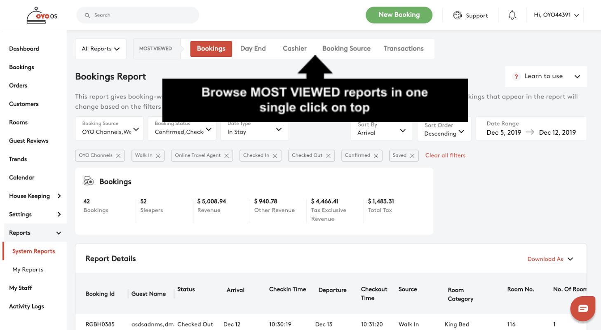Open the Date Type dropdown
Viewport: 601px width, 333px height.
click(254, 128)
